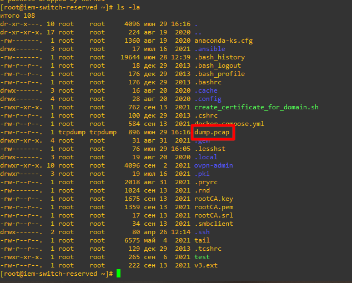
Task: Click the 16:05 timestamp of .lesshst
Action: click(x=180, y=149)
